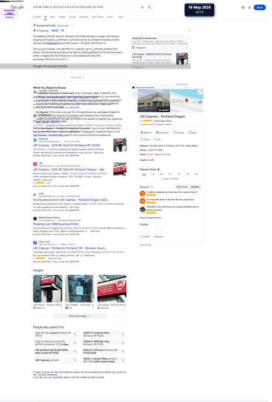272x402 pixels.
Task: Open the ShippingCart Warehouses source card
Action: 160,42
